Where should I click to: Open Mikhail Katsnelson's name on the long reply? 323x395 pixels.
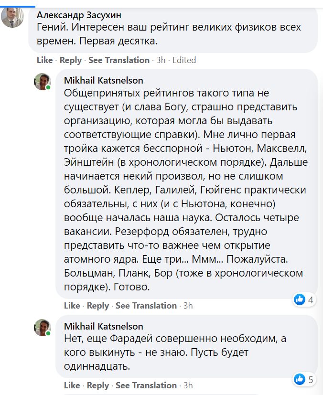[x=103, y=80]
